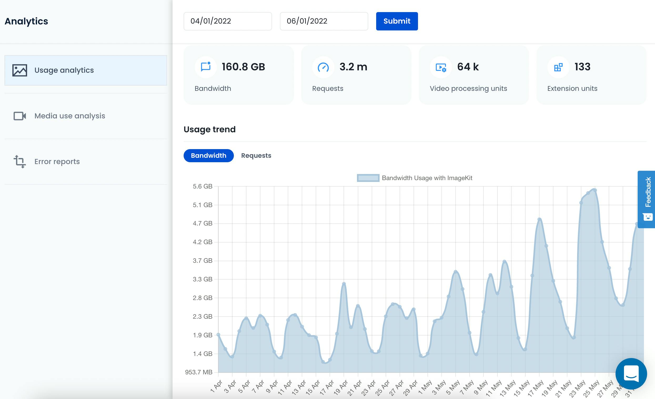Click the 25 May peak data point
The width and height of the screenshot is (655, 399).
click(595, 190)
